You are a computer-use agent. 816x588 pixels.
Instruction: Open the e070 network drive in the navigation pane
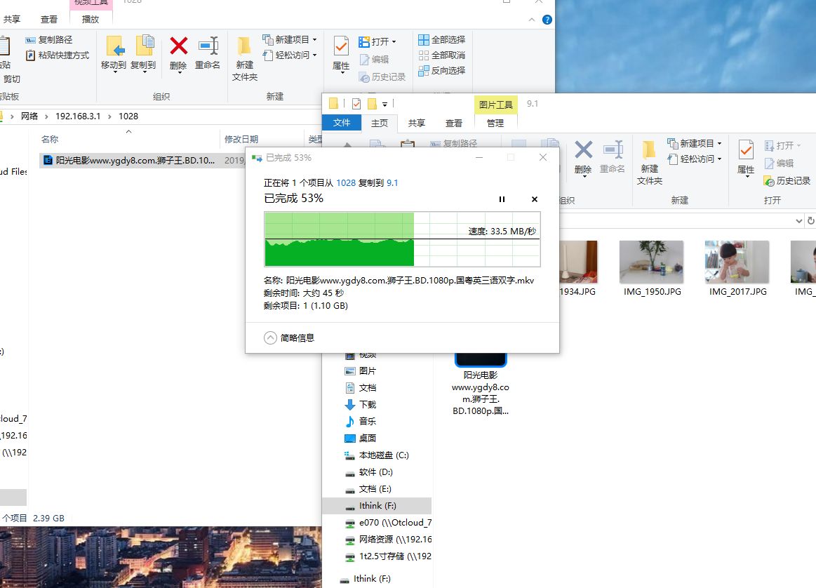click(388, 523)
